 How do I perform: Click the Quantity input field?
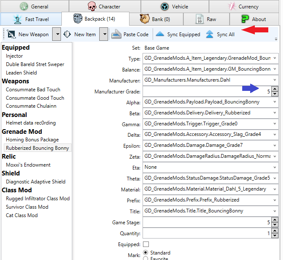click(x=207, y=233)
